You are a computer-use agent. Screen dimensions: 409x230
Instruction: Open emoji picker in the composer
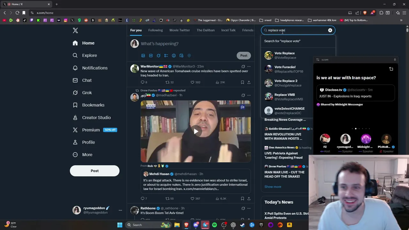(x=174, y=56)
